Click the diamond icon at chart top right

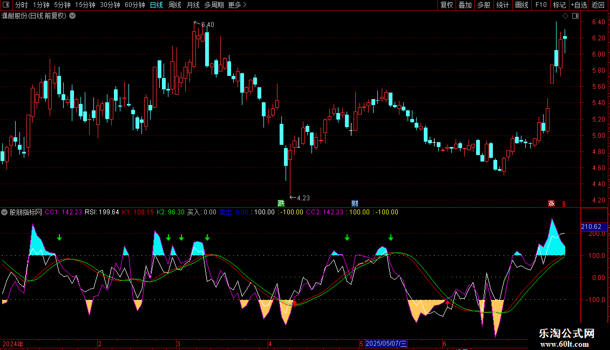pos(565,16)
